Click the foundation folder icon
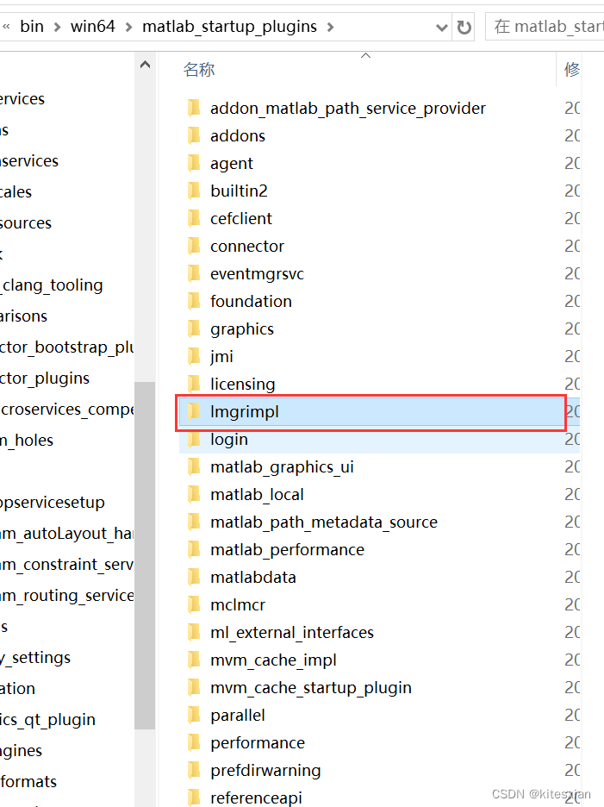Image resolution: width=604 pixels, height=807 pixels. (194, 301)
